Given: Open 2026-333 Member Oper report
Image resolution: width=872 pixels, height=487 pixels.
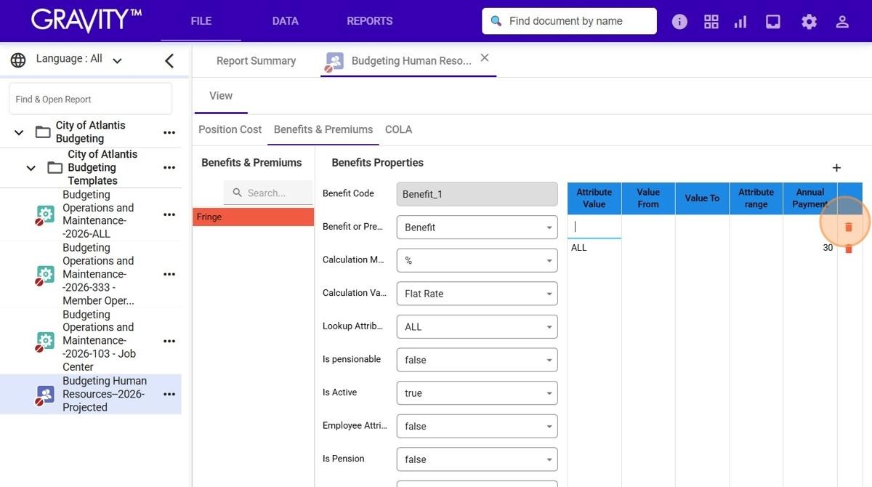Looking at the screenshot, I should pyautogui.click(x=98, y=274).
